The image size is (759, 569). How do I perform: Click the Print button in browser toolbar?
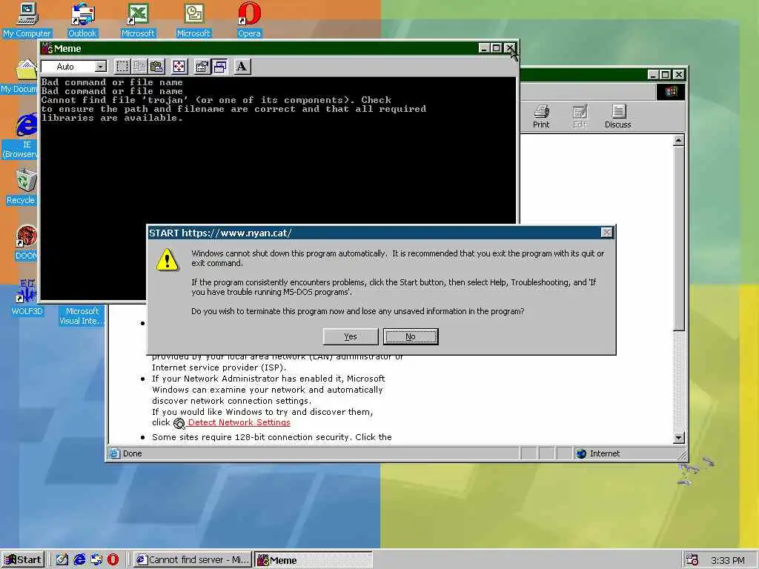point(541,116)
